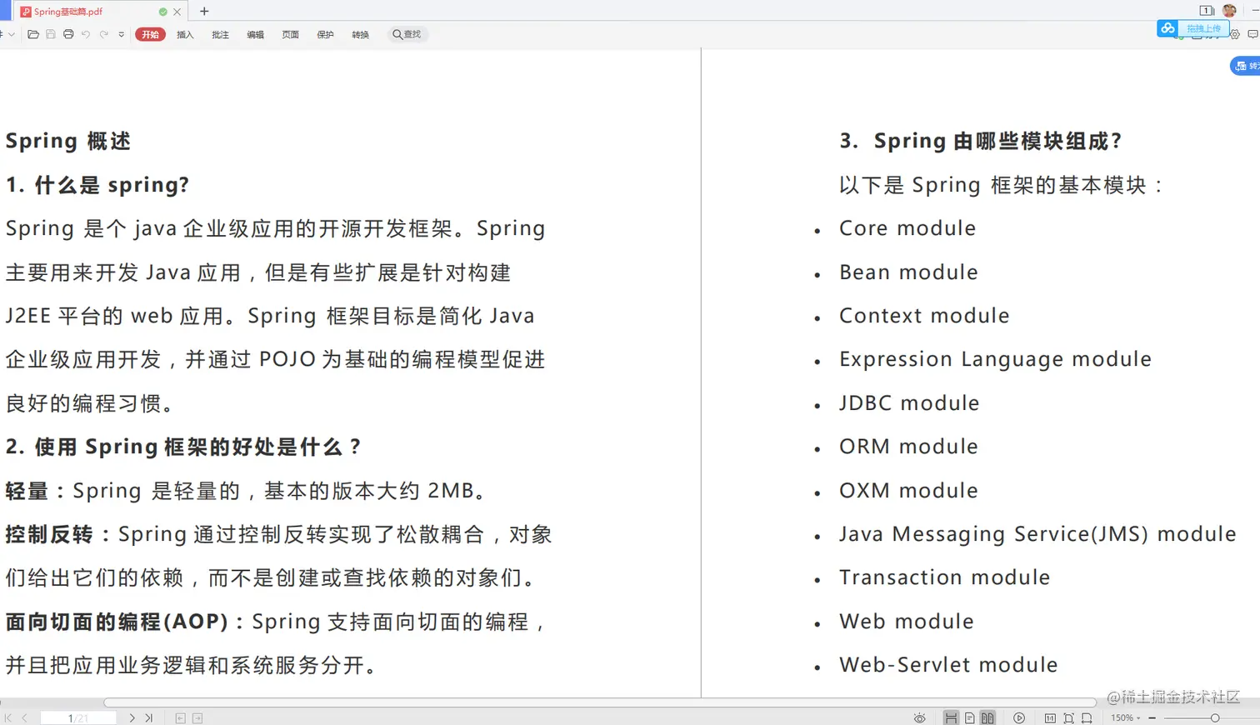Click the heading 'Spring 概述'

coord(68,141)
